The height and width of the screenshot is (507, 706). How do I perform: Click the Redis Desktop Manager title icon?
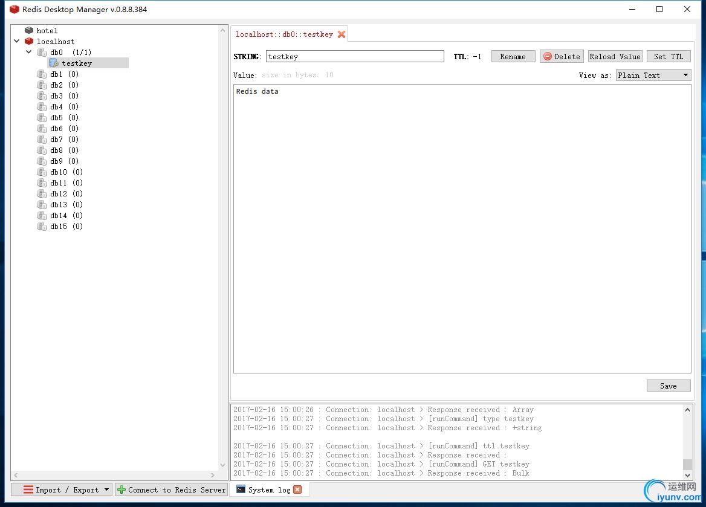14,9
